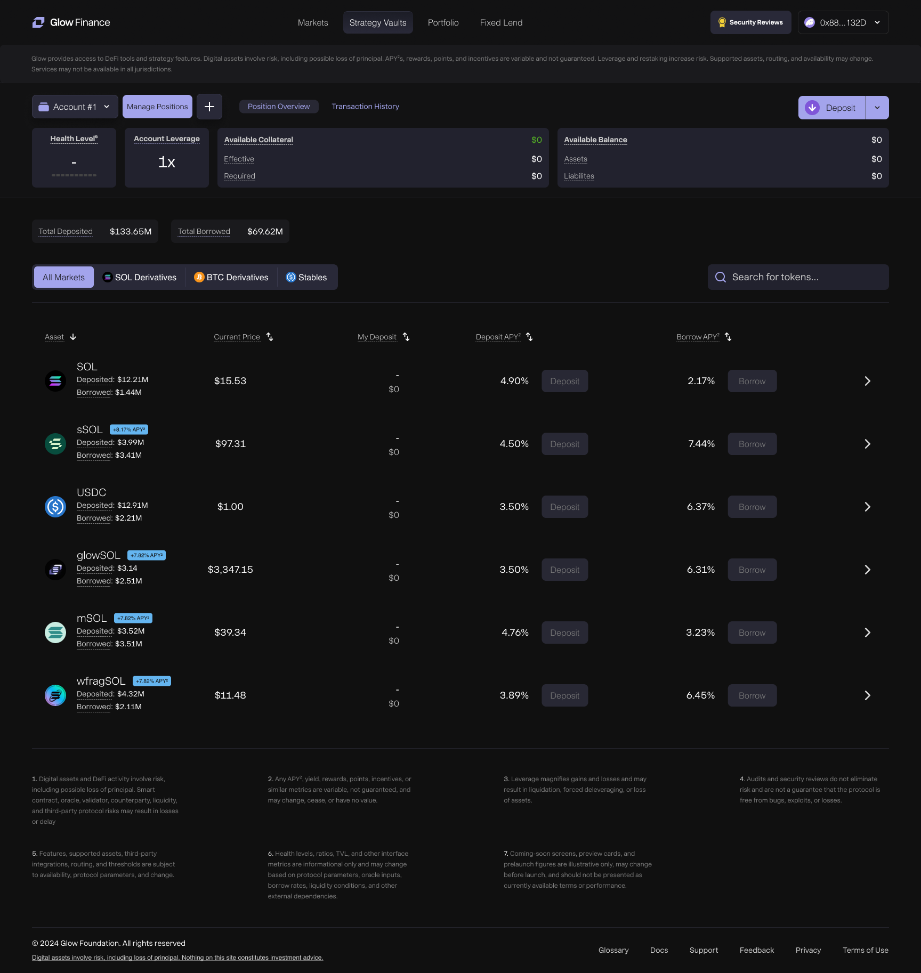Image resolution: width=921 pixels, height=973 pixels.
Task: Sort by Asset using the down arrow
Action: [73, 337]
